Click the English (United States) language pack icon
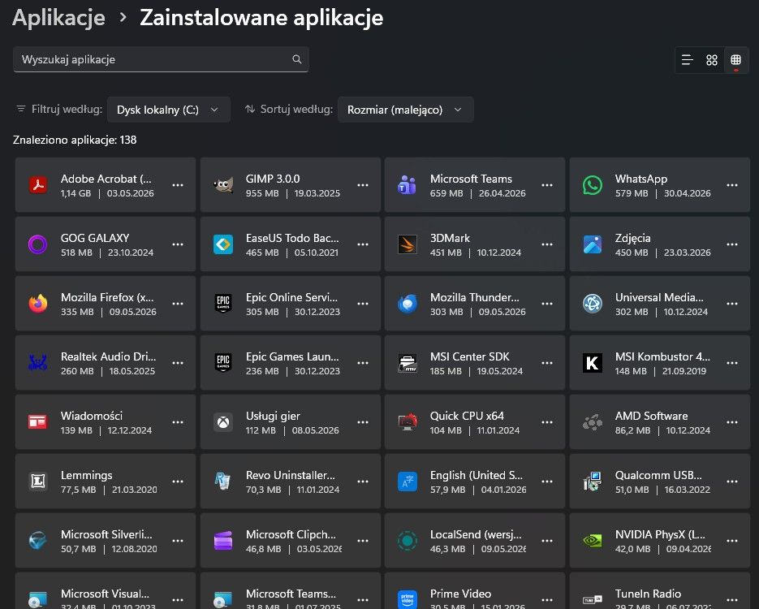The image size is (759, 609). coord(407,482)
